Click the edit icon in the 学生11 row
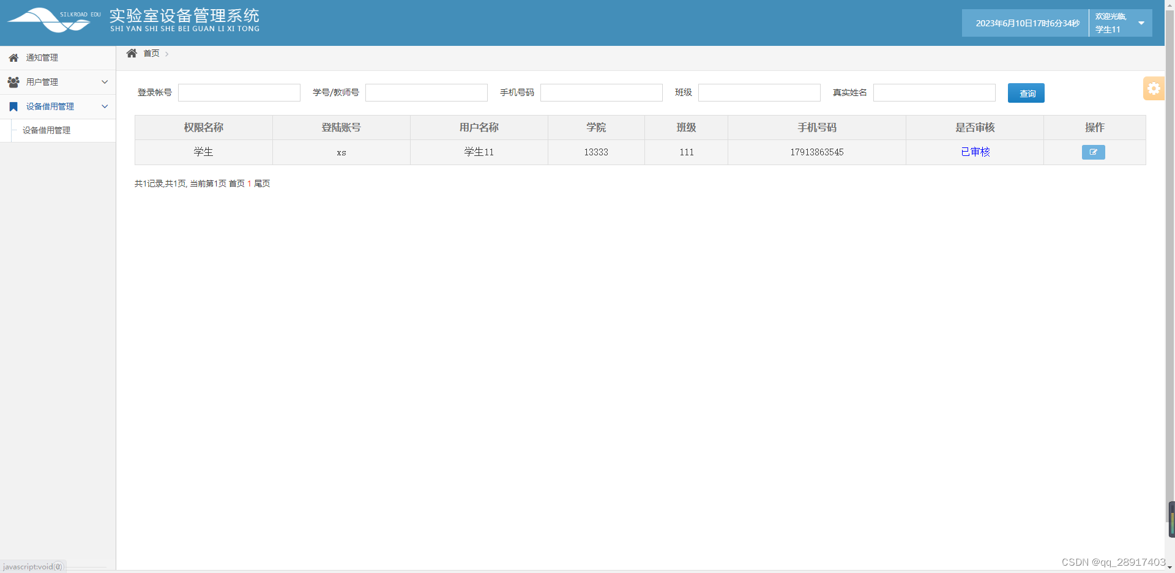The width and height of the screenshot is (1175, 573). (x=1093, y=152)
